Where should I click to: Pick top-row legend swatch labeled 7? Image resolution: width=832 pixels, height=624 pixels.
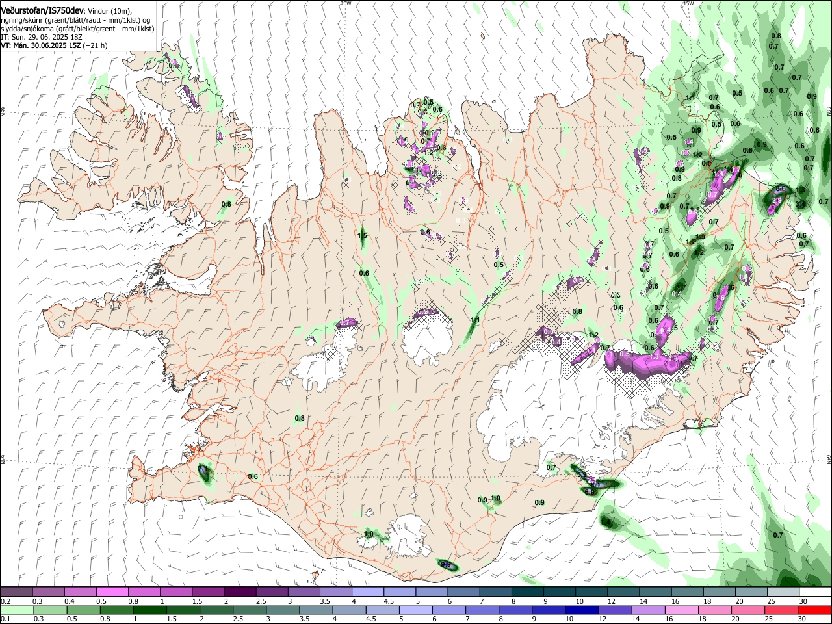pyautogui.click(x=494, y=592)
